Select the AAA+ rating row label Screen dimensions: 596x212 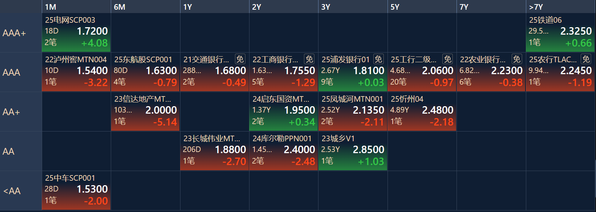[21, 33]
